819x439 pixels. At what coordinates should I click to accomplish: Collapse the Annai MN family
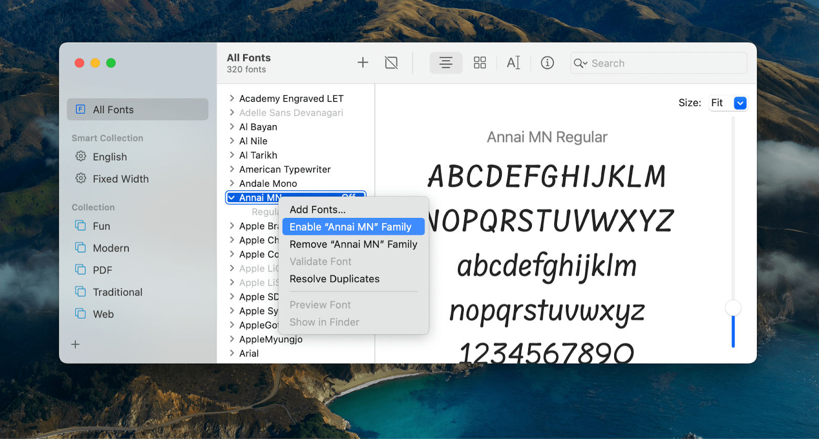[232, 197]
